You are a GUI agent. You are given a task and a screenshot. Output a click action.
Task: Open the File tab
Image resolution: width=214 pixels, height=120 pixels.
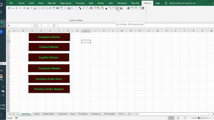tap(11, 3)
